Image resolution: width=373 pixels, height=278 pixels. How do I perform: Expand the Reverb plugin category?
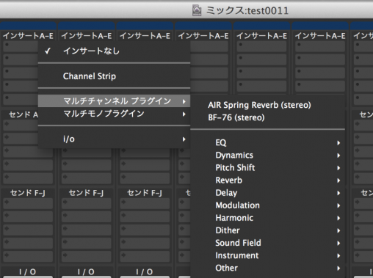click(268, 180)
